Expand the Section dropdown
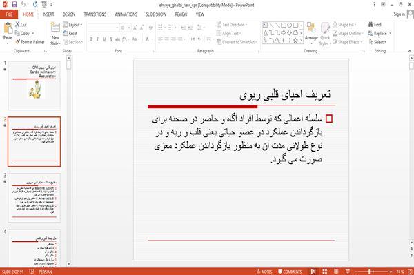 tap(73, 42)
